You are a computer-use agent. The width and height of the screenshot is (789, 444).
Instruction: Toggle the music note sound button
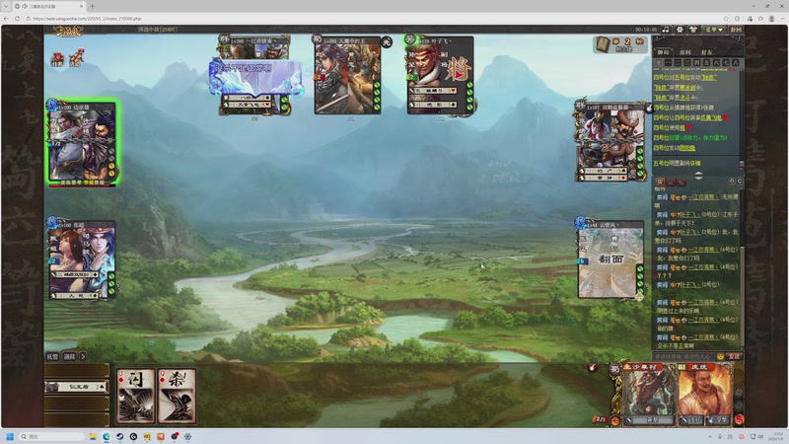666,30
